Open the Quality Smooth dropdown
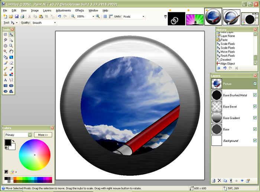This screenshot has width=260, height=192. pos(55,23)
